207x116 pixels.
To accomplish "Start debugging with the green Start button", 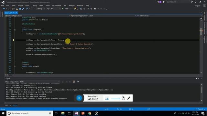I will tap(65, 9).
